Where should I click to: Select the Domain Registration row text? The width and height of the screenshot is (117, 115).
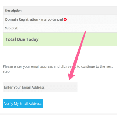(34, 19)
